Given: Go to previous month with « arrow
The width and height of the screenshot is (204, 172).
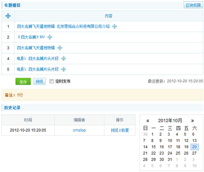Looking at the screenshot, I should (x=148, y=121).
